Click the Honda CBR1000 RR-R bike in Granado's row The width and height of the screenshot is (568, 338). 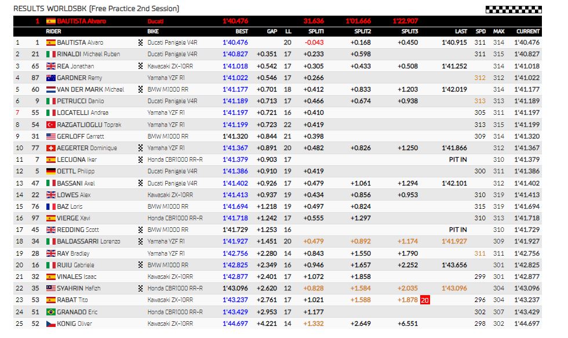coord(175,312)
